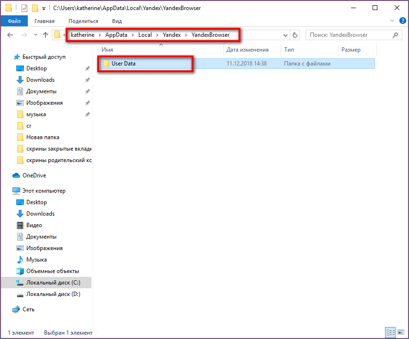The height and width of the screenshot is (339, 409).
Task: Click the Properties quick access icon
Action: coord(24,8)
